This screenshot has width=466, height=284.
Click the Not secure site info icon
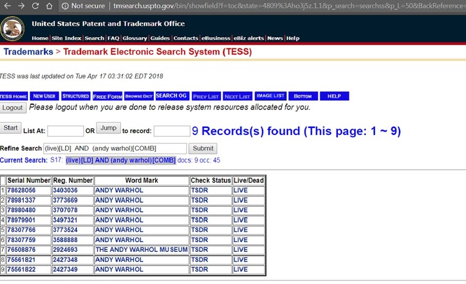click(65, 6)
